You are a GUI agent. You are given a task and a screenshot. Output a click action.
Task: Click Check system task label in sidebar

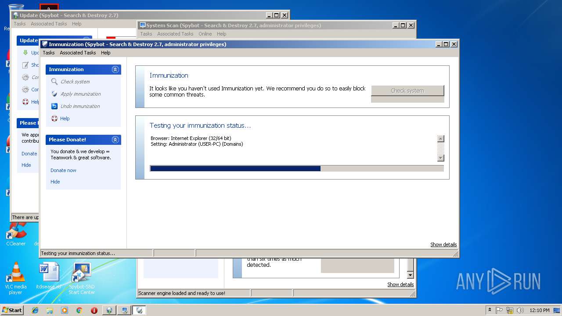click(x=75, y=82)
